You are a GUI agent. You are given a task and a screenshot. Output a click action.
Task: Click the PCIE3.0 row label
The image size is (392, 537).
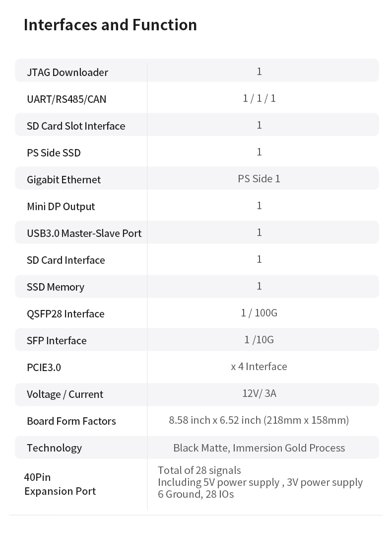click(x=44, y=368)
